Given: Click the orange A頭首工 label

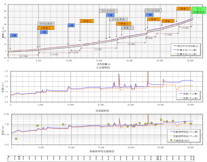Looking at the screenshot, I should 45,28.
